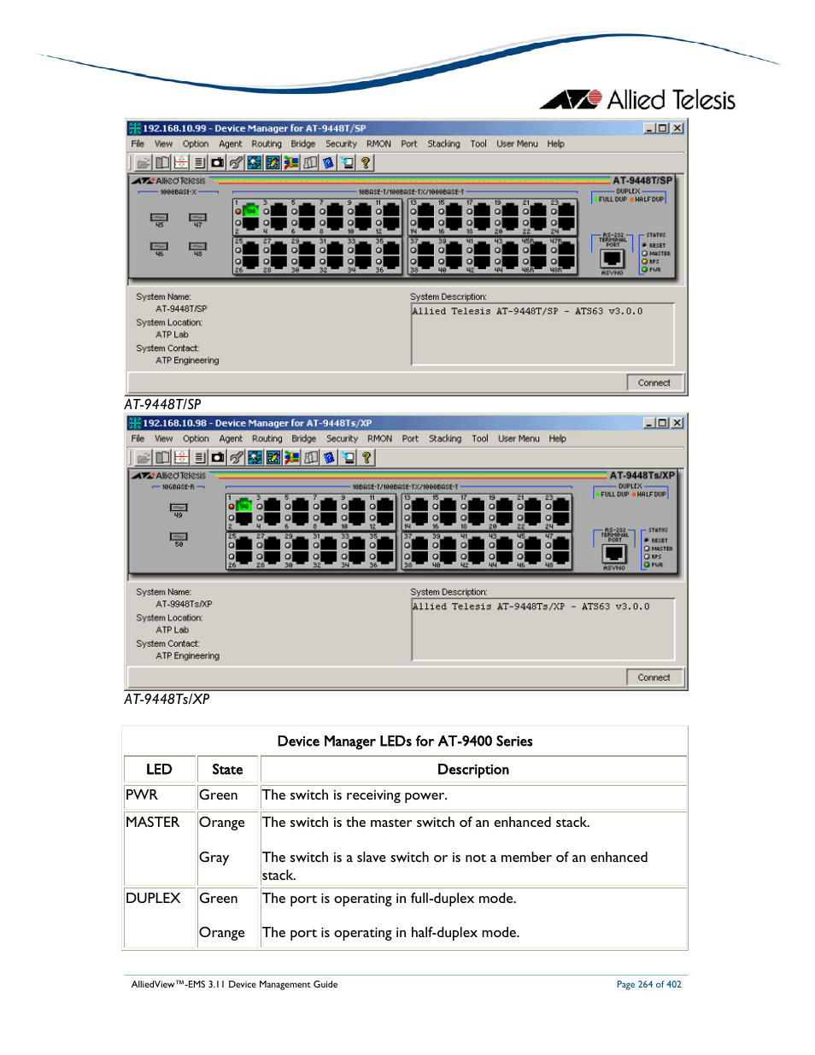
Task: Click the multicolored flag icon in AT-9448T/SP toolbar
Action: pos(291,162)
